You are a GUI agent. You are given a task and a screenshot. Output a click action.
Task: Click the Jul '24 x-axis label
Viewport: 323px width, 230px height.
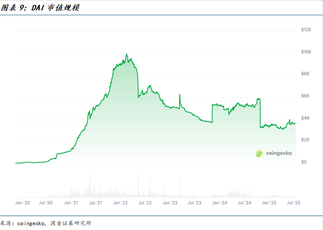click(244, 203)
